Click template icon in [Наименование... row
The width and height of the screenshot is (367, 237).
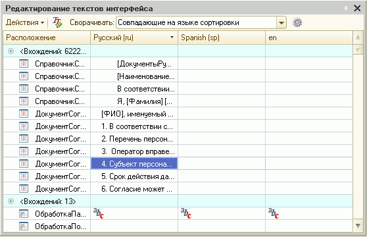tap(24, 76)
